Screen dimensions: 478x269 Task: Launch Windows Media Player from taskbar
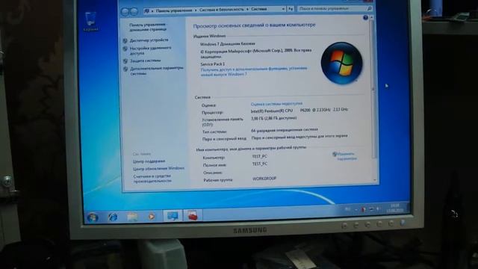click(151, 216)
